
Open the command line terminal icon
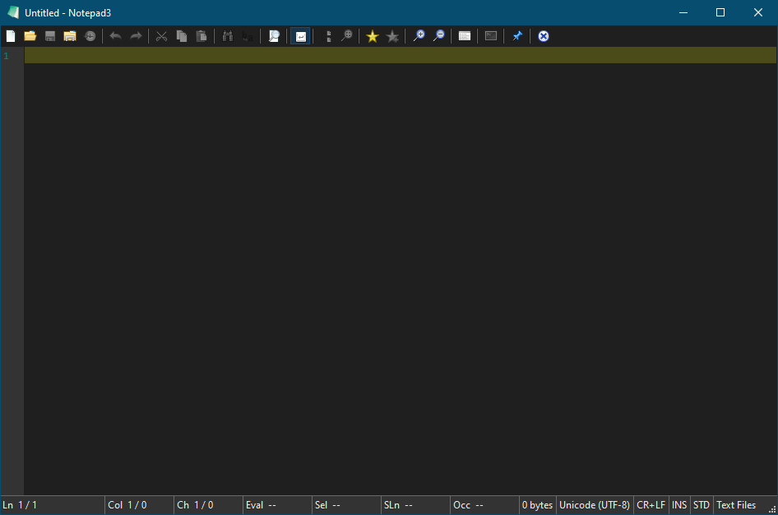tap(491, 36)
